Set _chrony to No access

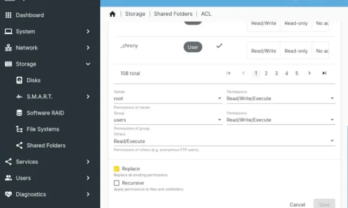click(320, 51)
